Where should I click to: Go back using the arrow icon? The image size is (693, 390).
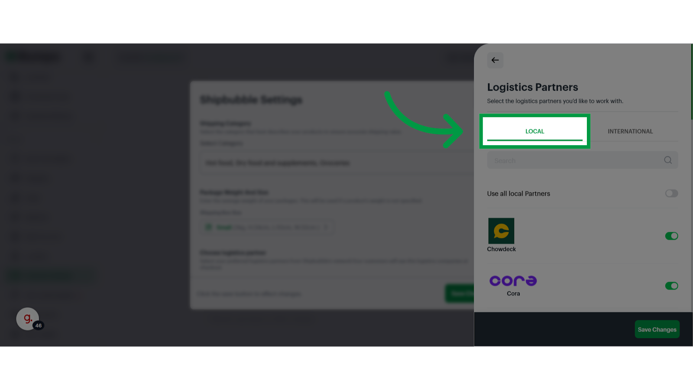coord(495,60)
